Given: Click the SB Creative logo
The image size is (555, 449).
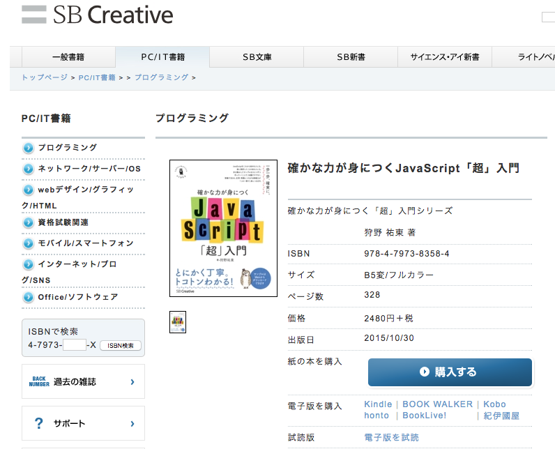Looking at the screenshot, I should [98, 15].
